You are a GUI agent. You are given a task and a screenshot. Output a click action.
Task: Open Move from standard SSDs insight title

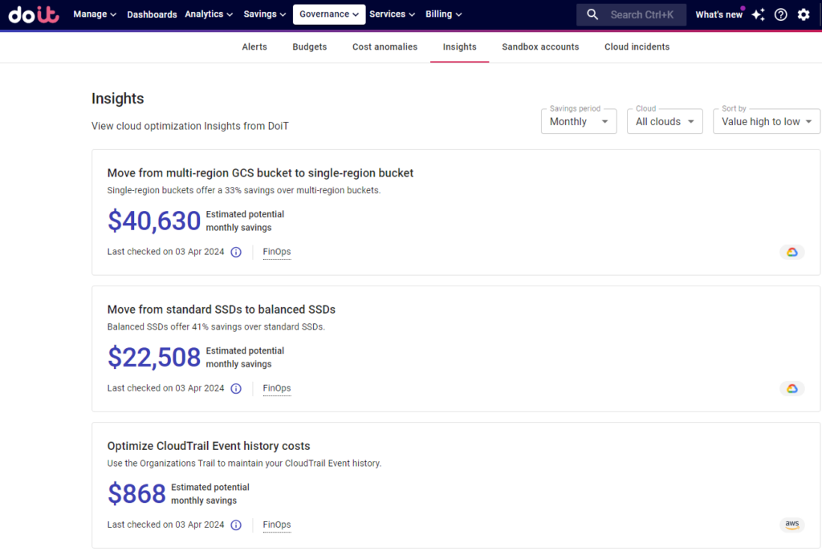click(221, 310)
